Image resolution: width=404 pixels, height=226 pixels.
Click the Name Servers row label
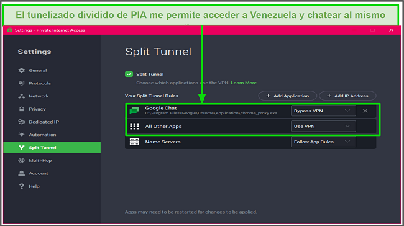(163, 142)
